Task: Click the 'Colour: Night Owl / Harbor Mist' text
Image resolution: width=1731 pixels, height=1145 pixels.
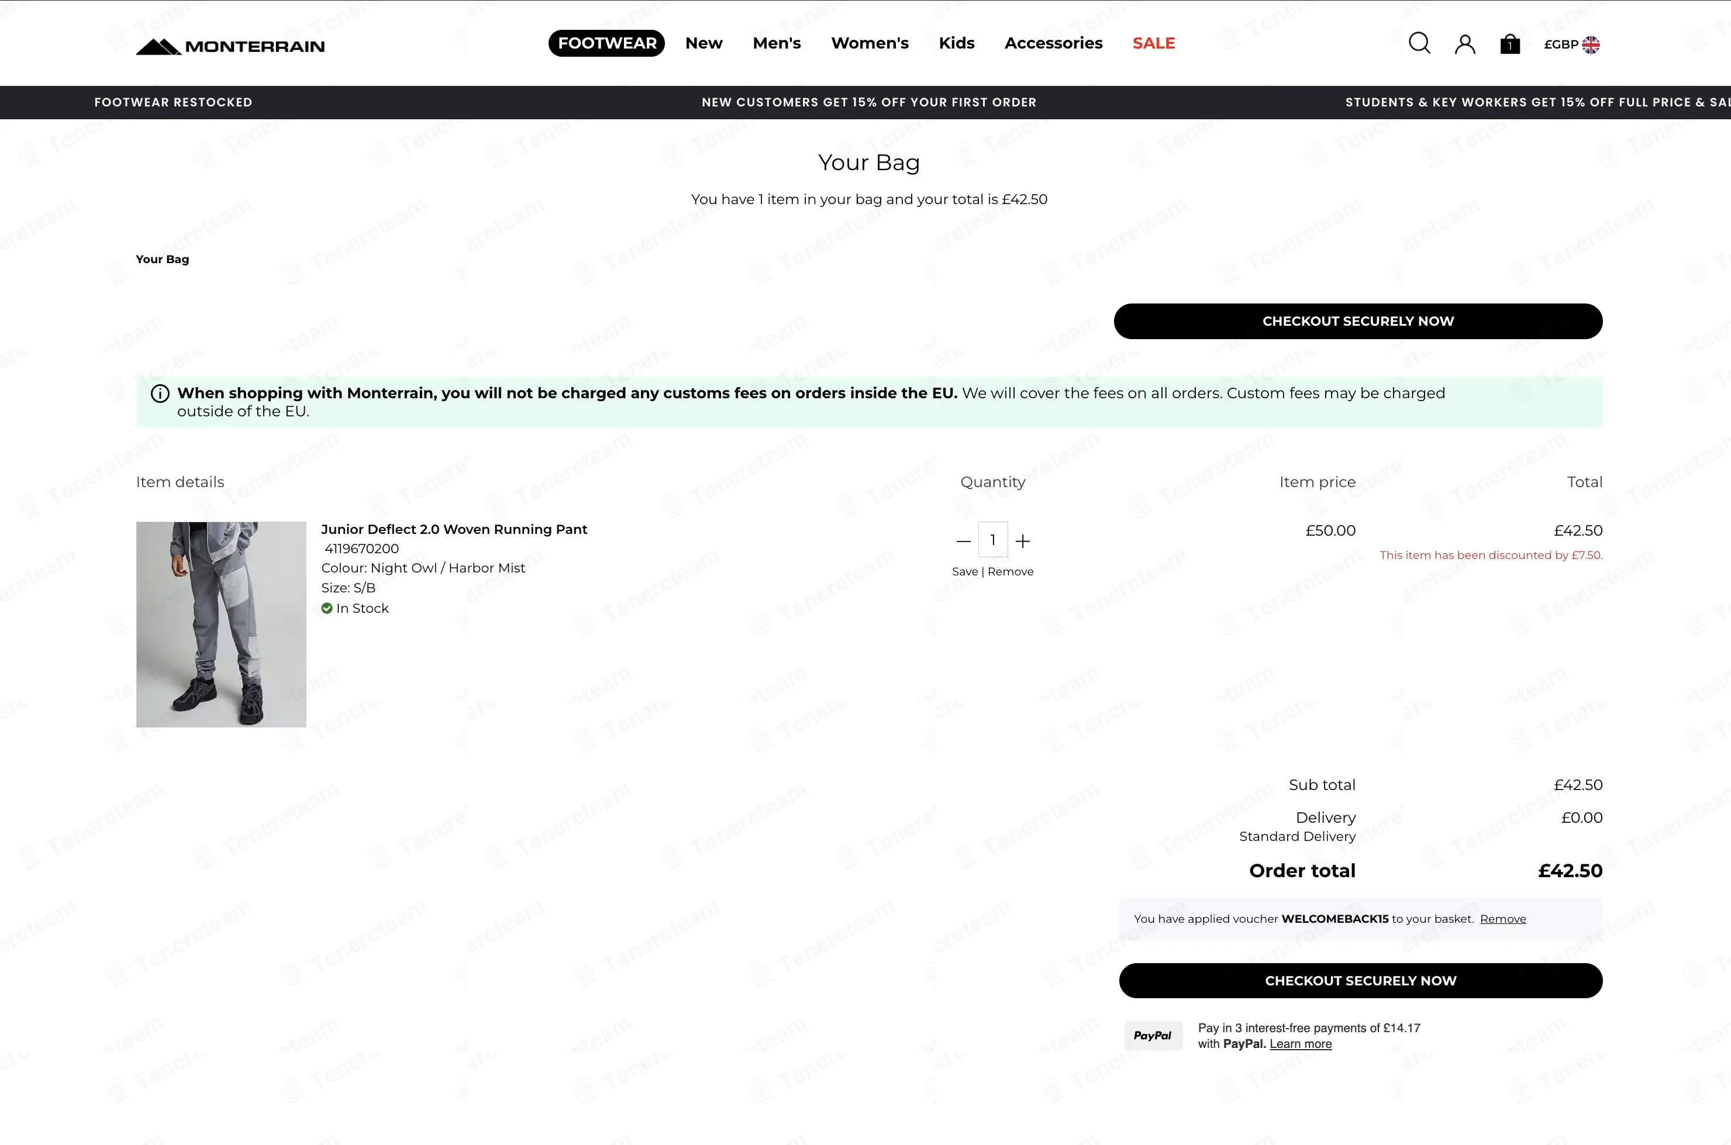Action: 423,568
